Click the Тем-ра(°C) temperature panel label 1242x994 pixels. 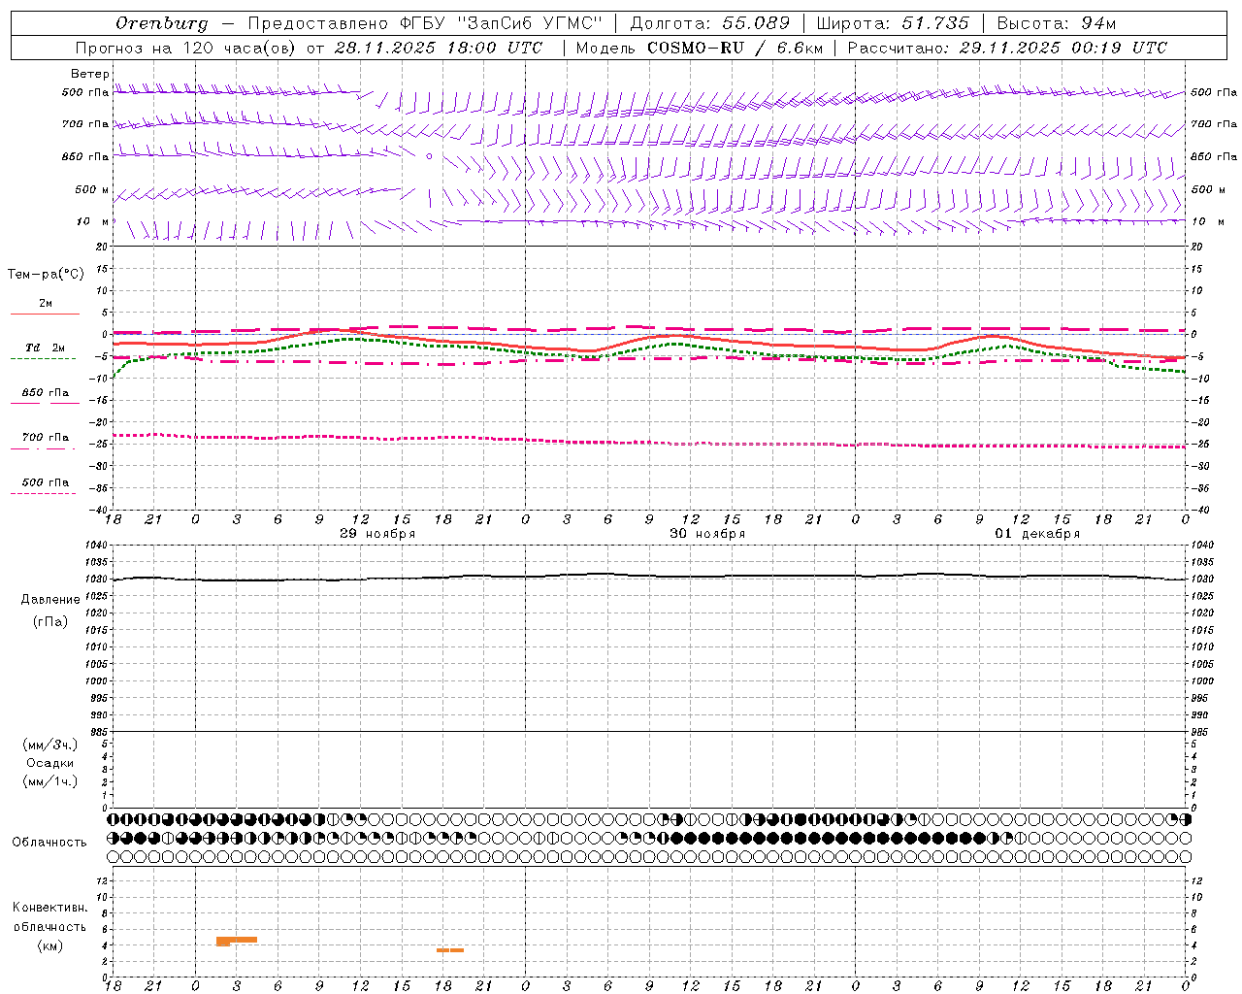pyautogui.click(x=46, y=275)
